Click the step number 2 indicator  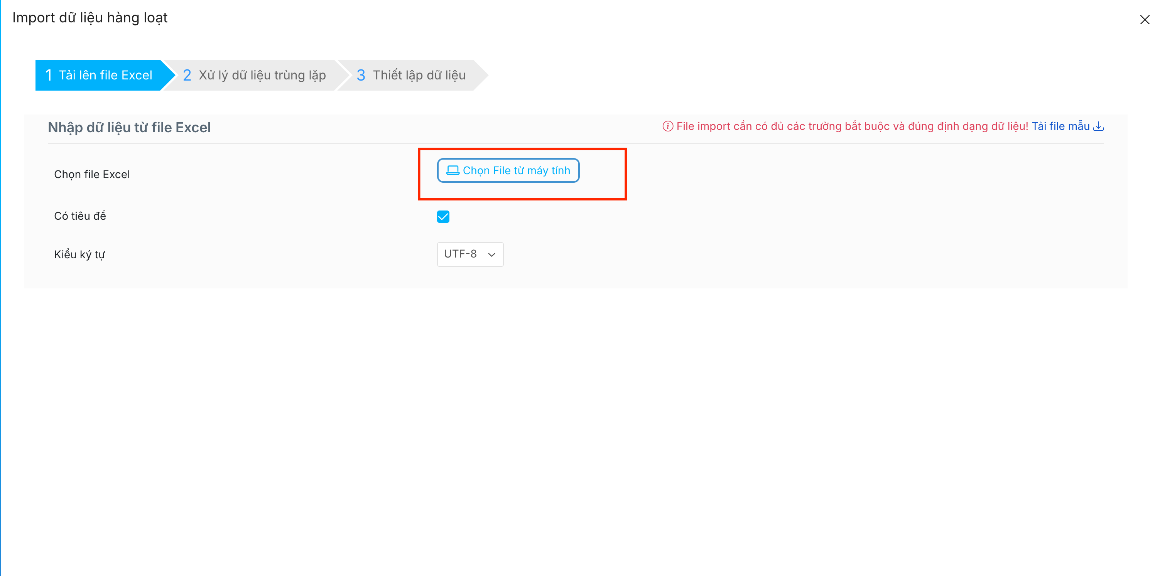tap(187, 75)
